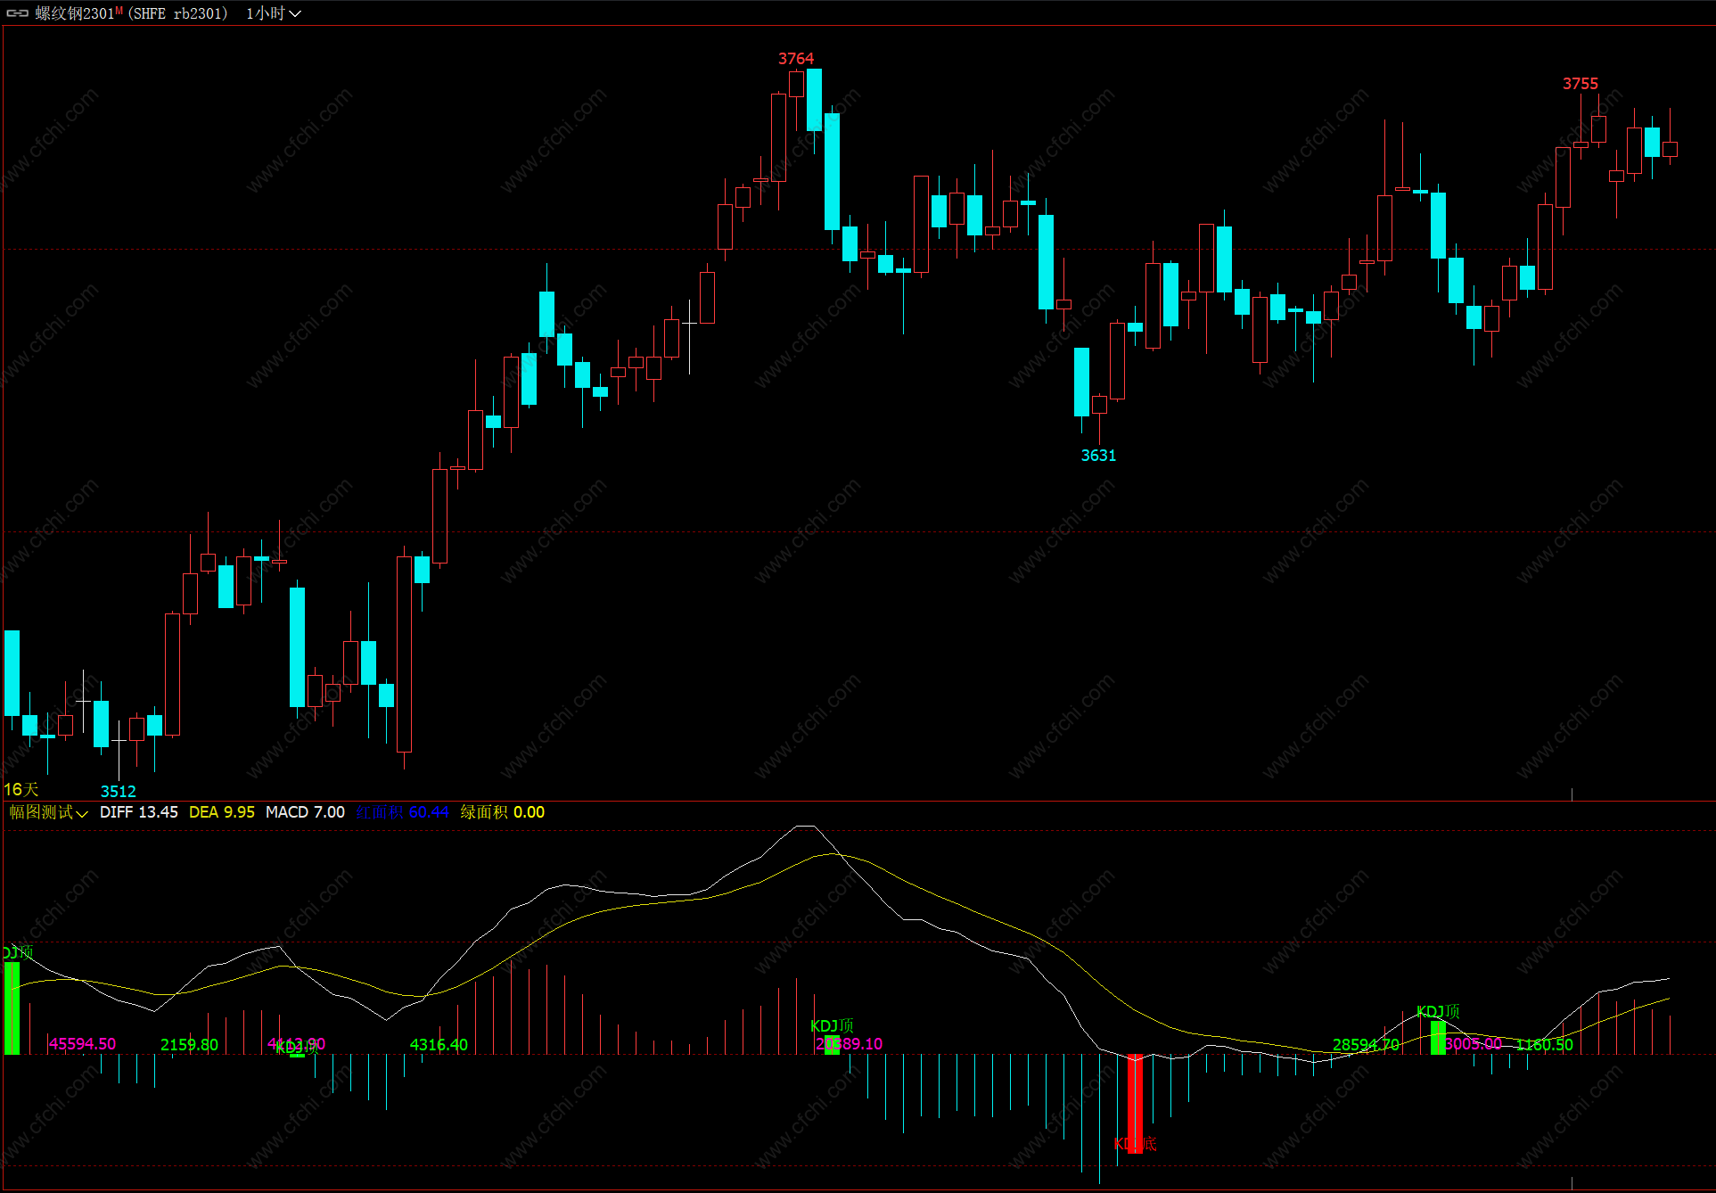Select the MACD 7.00 indicator value
Viewport: 1716px width, 1193px height.
305,812
